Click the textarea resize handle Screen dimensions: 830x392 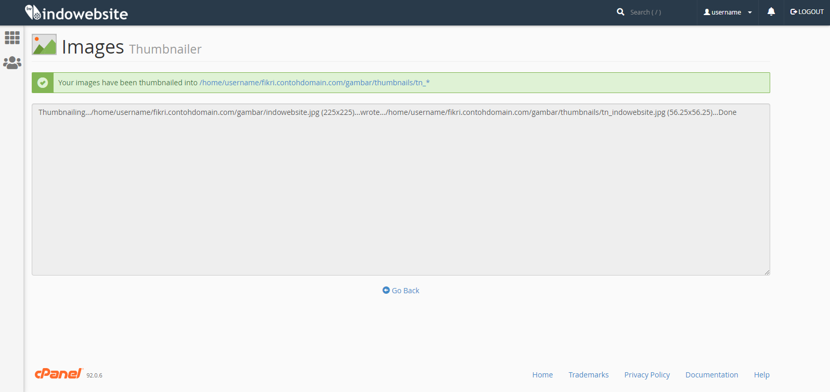767,272
